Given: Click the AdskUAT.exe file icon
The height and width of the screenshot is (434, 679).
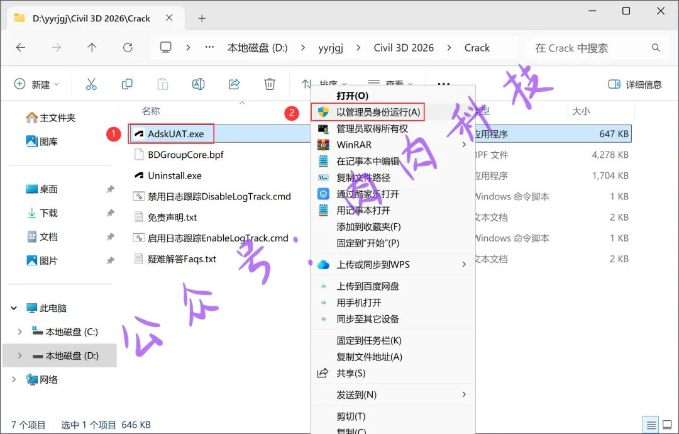Looking at the screenshot, I should [x=138, y=134].
